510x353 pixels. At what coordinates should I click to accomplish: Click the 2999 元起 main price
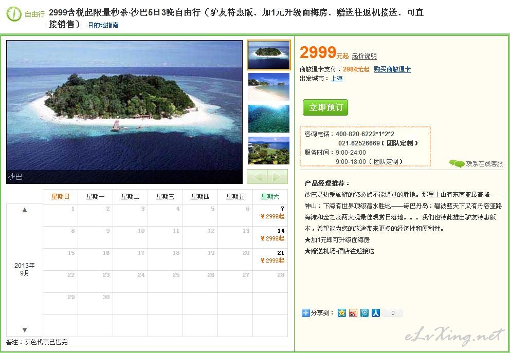coord(324,52)
